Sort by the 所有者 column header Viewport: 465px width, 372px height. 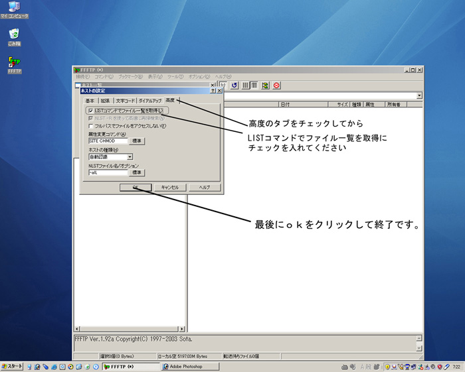click(x=396, y=105)
